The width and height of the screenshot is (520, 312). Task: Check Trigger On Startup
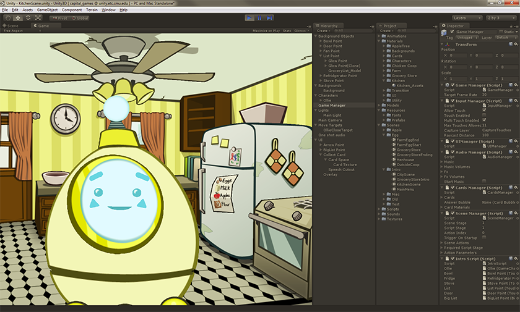[484, 238]
